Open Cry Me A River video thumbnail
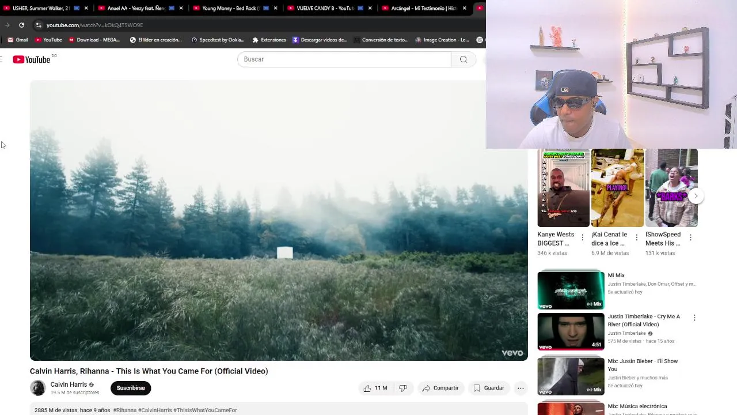The height and width of the screenshot is (415, 737). point(571,331)
